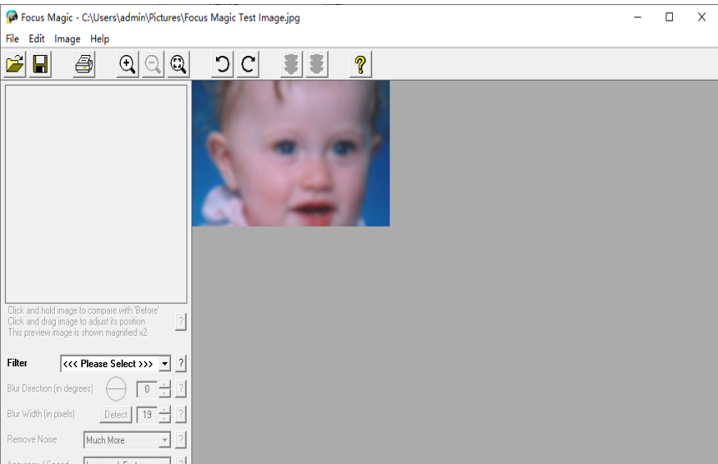Click the blurry baby photo
Screen dimensions: 718x464
click(x=291, y=154)
